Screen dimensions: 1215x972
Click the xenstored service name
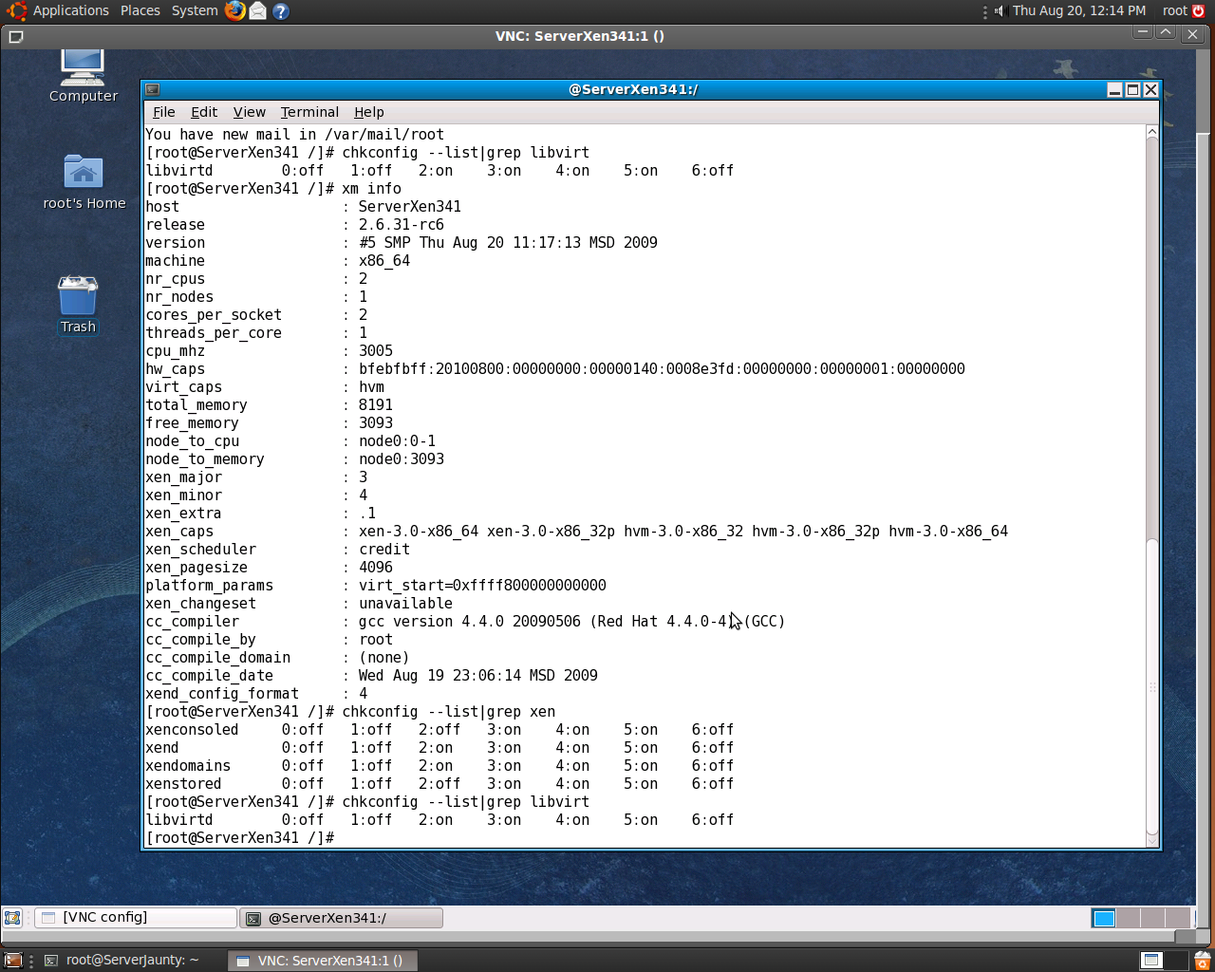point(183,784)
